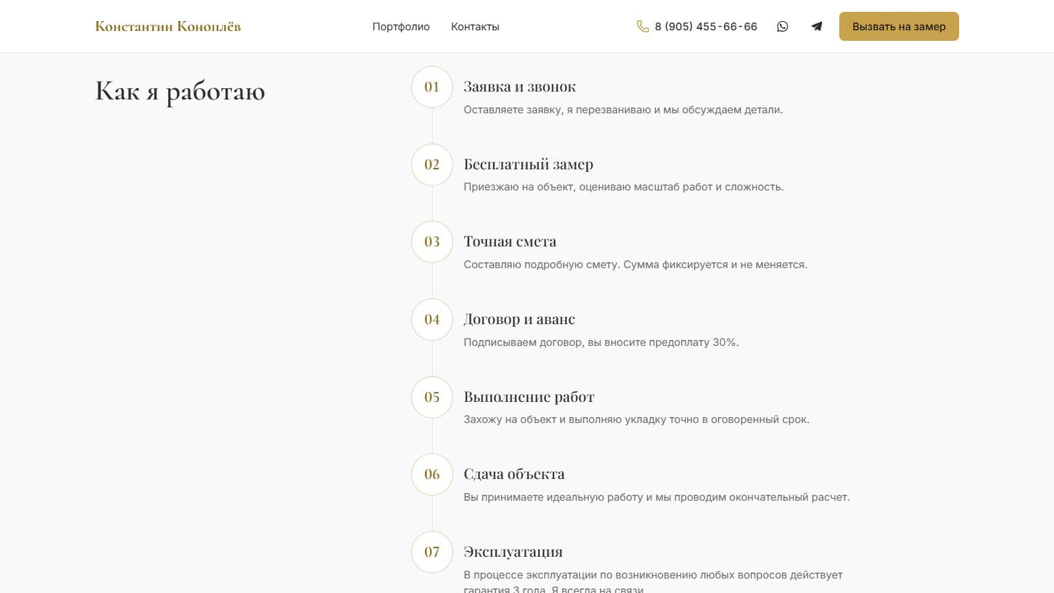Open the WhatsApp chat icon
The height and width of the screenshot is (593, 1054).
tap(783, 26)
